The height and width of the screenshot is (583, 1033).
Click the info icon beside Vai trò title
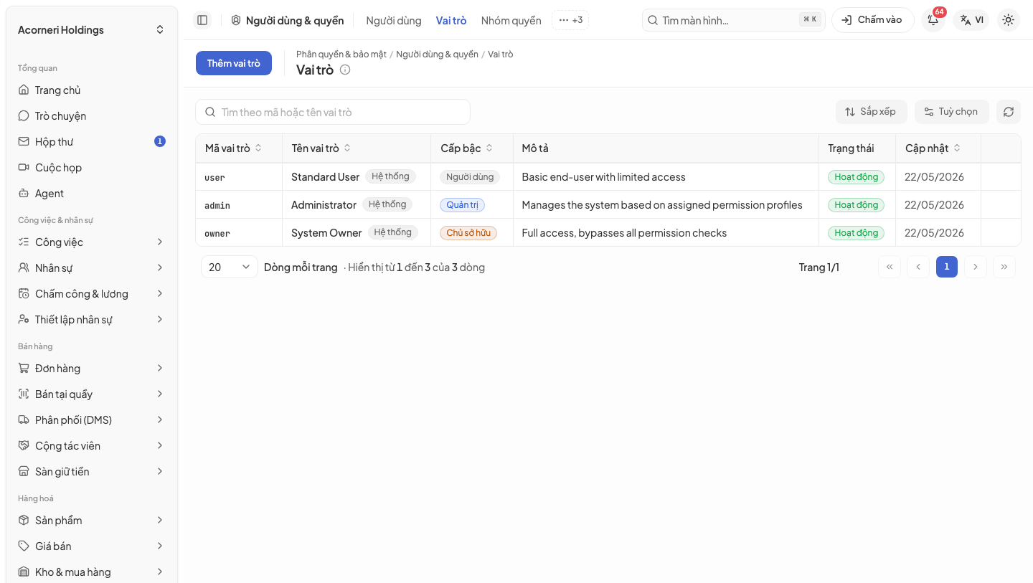coord(345,70)
